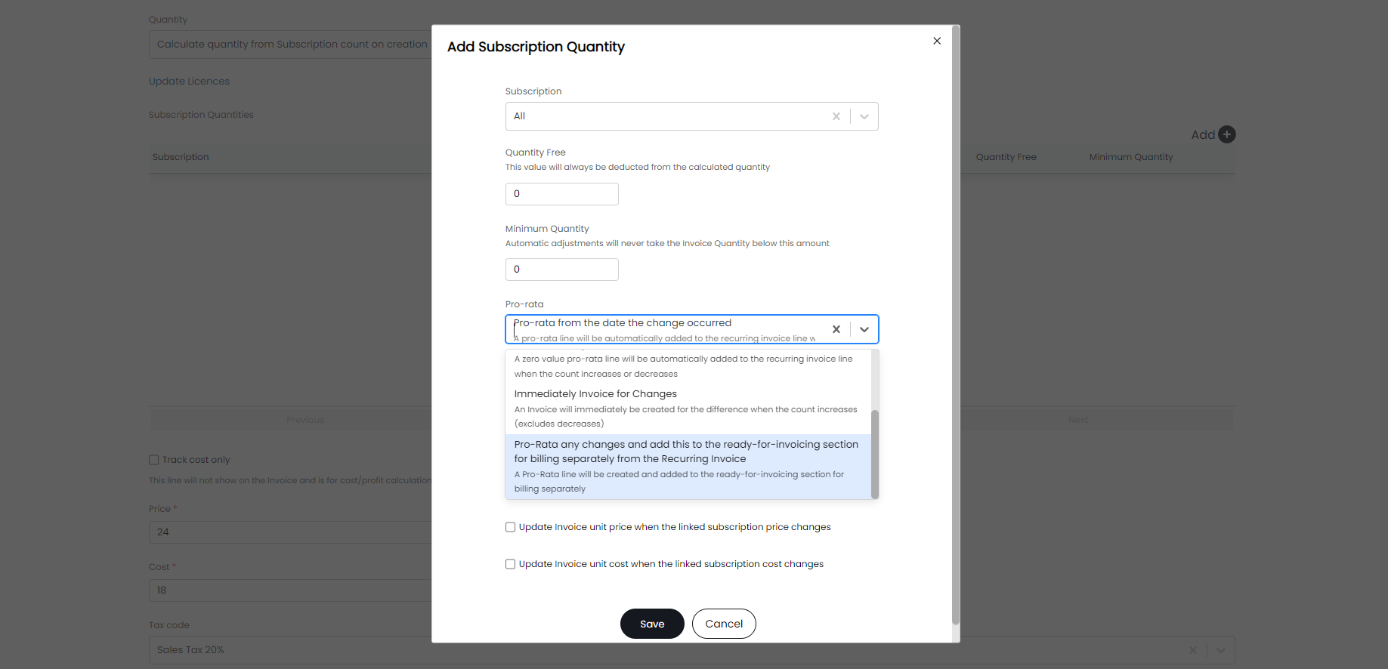Collapse the Pro-rata dropdown chevron

click(864, 329)
